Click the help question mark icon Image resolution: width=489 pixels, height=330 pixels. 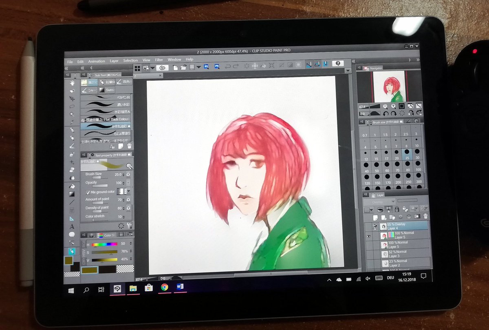[338, 63]
